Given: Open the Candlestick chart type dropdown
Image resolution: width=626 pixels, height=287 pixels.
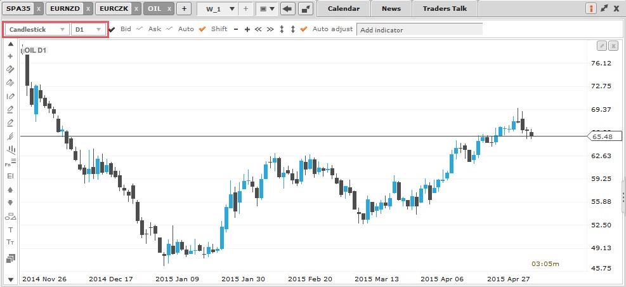Looking at the screenshot, I should tap(37, 29).
